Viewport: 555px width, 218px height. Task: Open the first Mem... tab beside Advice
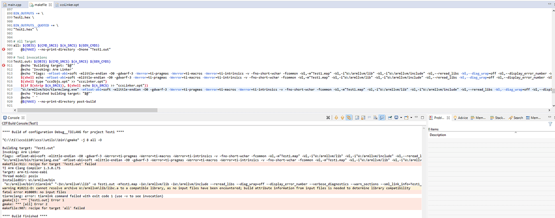478,118
